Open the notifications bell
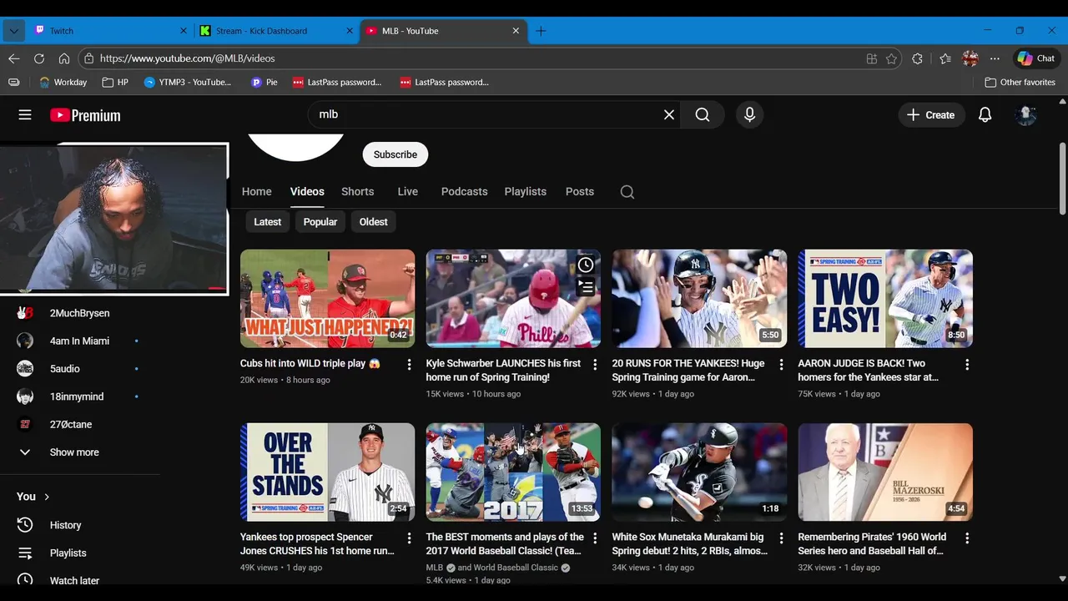1068x601 pixels. [985, 115]
